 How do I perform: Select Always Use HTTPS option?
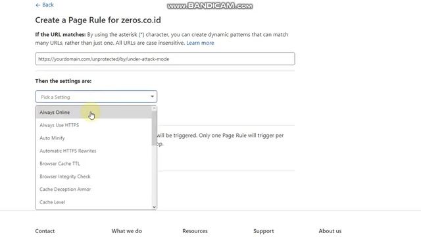(93, 125)
